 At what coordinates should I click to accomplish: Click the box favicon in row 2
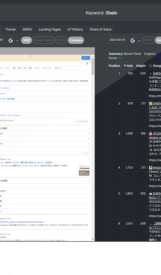[151, 103]
